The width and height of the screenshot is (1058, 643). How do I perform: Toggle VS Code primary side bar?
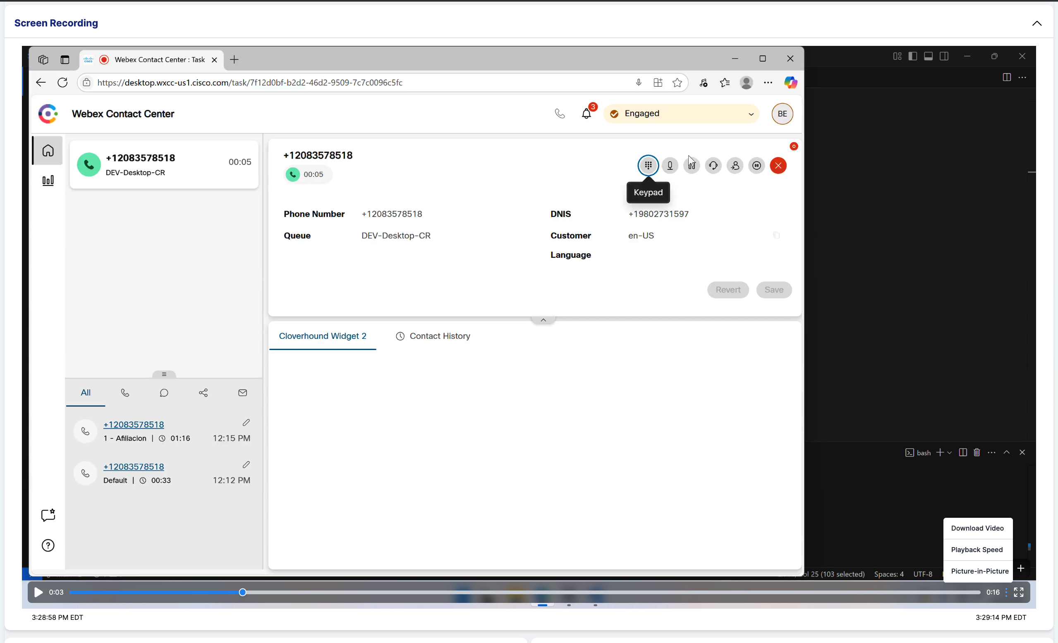click(x=912, y=56)
